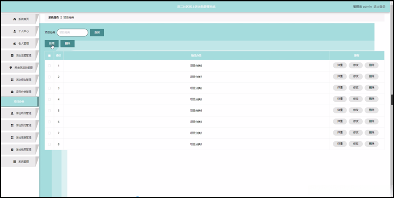
Task: Click the home icon beside 系统首页
Action: (15, 19)
